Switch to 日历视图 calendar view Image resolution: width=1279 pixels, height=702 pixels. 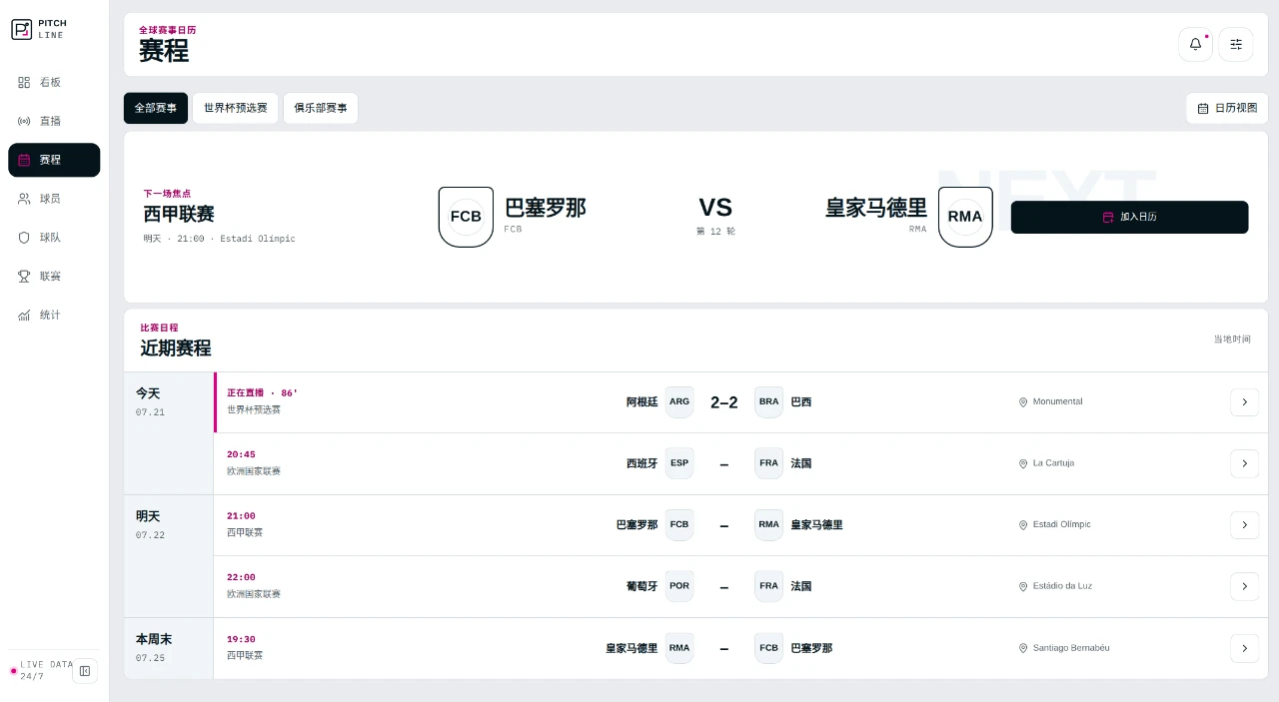[x=1227, y=108]
